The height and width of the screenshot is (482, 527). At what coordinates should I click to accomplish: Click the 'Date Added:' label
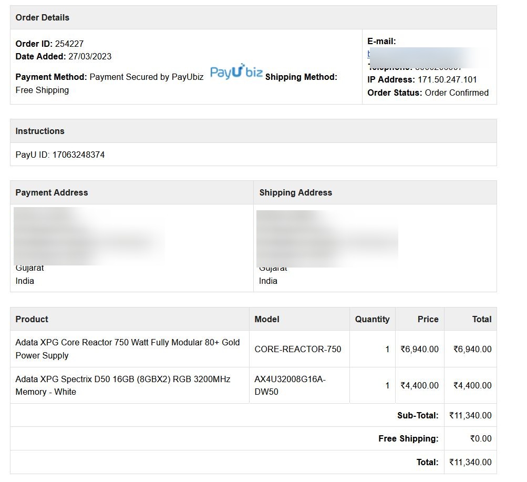click(40, 56)
